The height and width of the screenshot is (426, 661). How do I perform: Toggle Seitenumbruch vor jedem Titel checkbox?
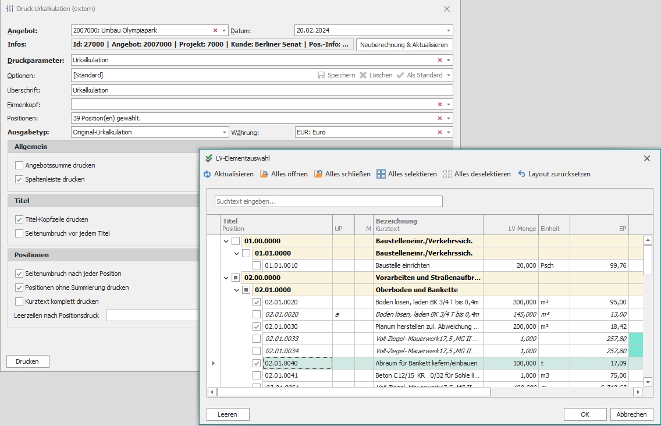(x=19, y=233)
